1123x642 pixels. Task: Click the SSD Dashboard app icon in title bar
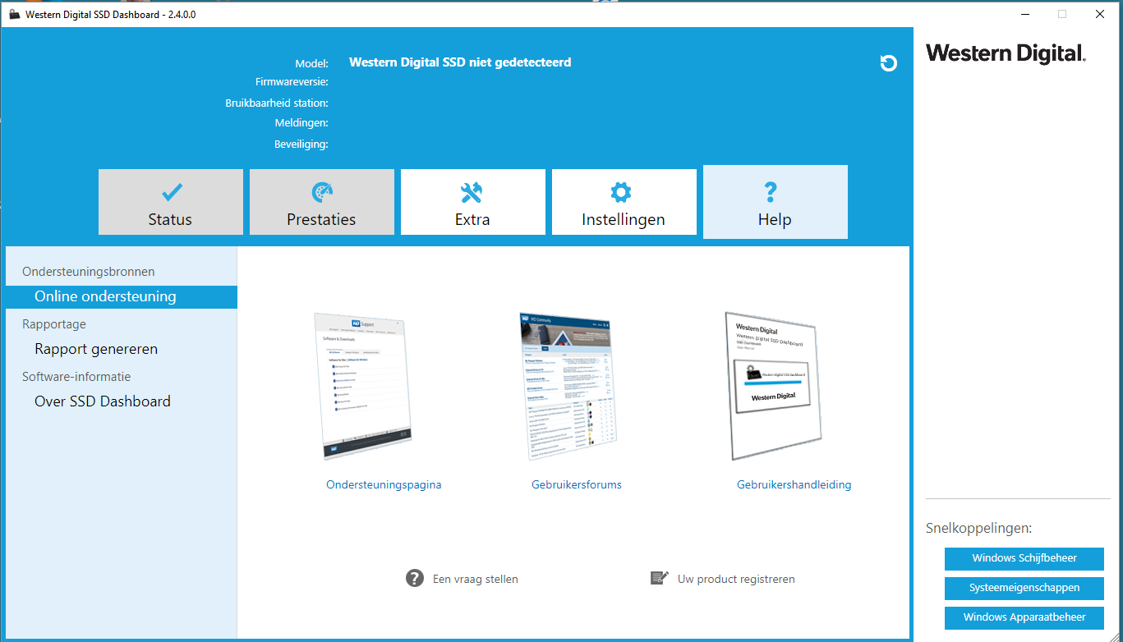click(x=14, y=14)
